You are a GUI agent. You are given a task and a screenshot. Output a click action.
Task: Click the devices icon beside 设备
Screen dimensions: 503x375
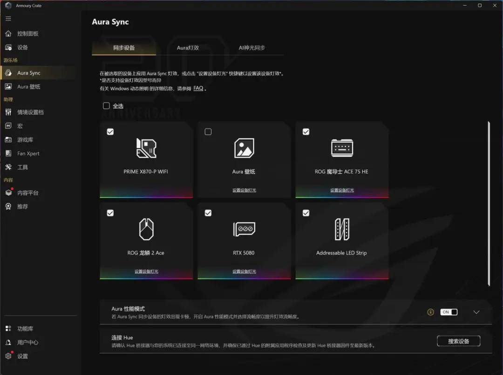[8, 48]
